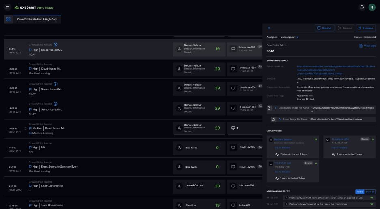Open Barbara Salazar link in User/Device section
This screenshot has height=209, width=380.
click(283, 139)
